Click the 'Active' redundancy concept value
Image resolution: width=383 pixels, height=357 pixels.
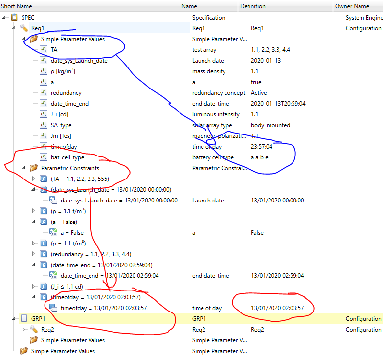pyautogui.click(x=259, y=93)
